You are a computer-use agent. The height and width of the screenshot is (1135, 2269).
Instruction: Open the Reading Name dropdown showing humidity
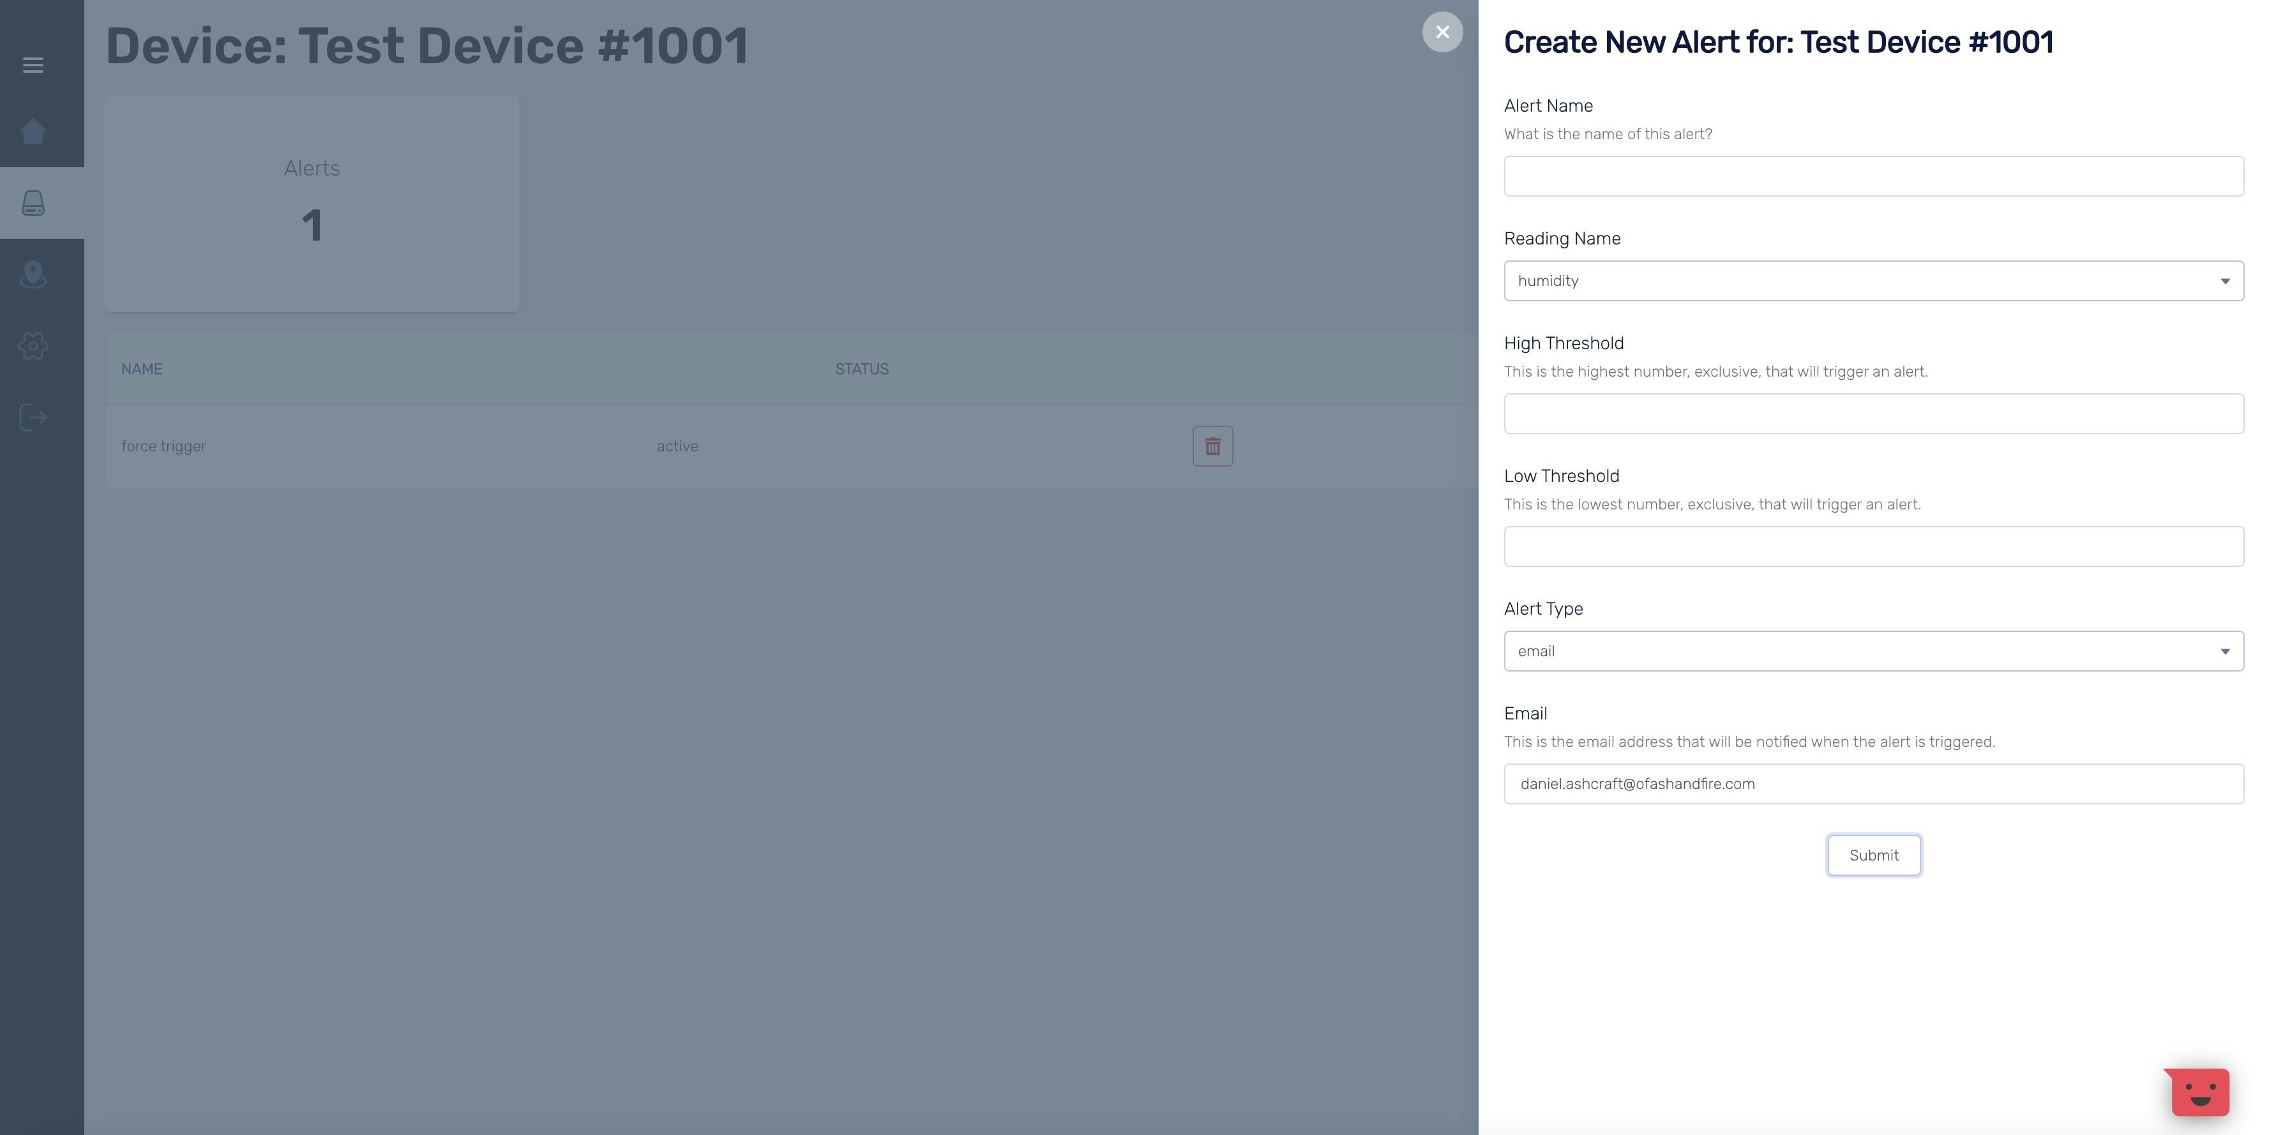click(1874, 281)
